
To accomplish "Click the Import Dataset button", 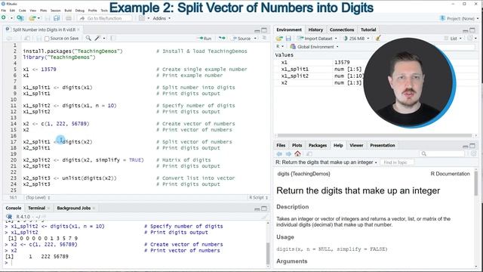I will [x=317, y=39].
